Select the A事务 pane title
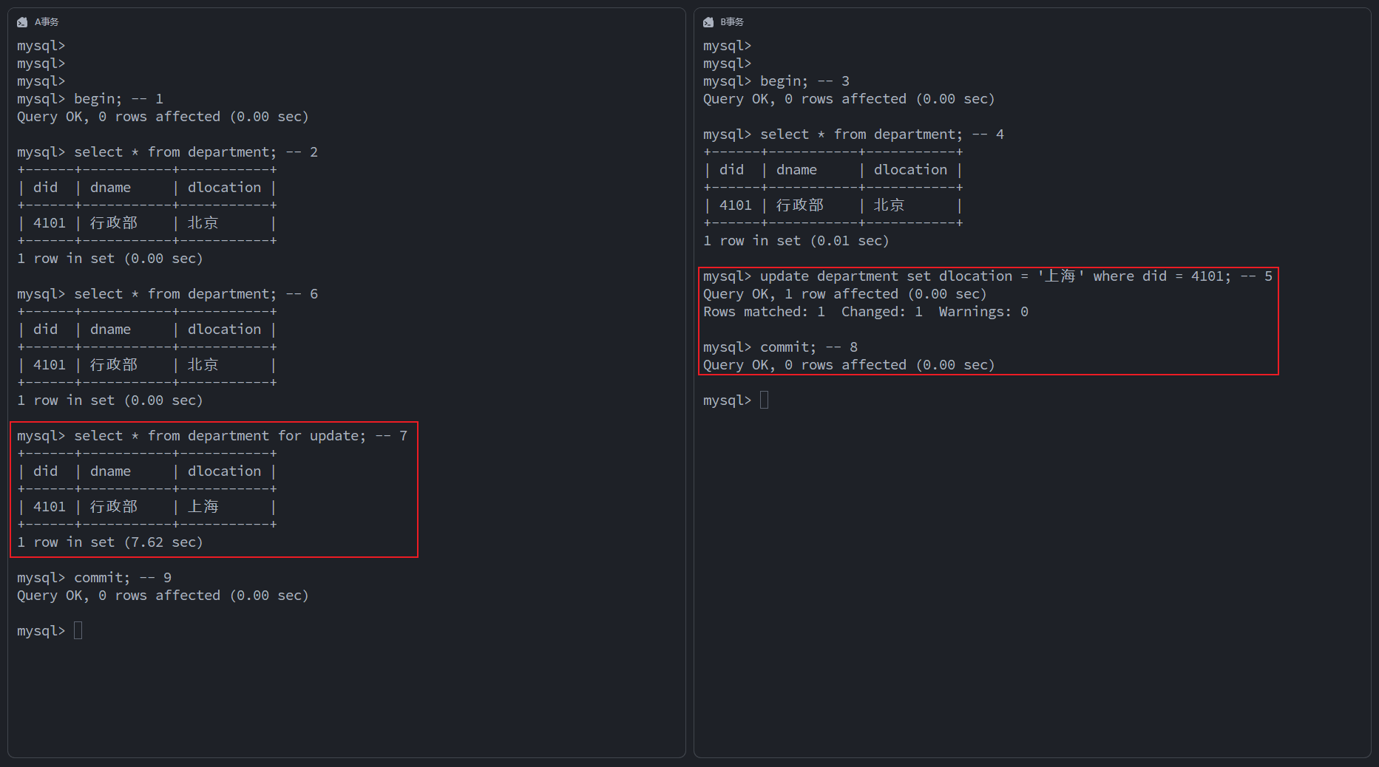This screenshot has width=1379, height=767. coord(47,22)
